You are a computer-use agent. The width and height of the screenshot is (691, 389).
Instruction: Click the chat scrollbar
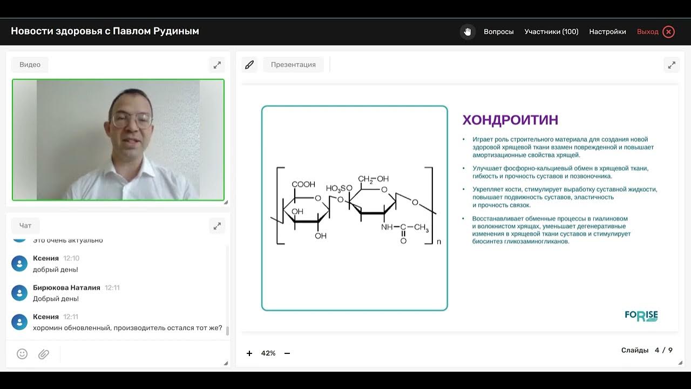point(227,331)
